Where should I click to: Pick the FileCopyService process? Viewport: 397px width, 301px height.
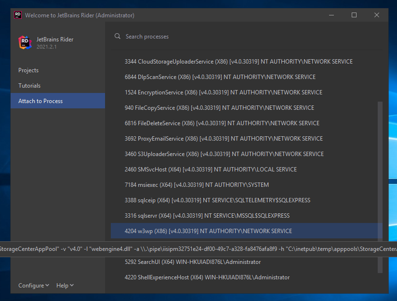tap(219, 108)
